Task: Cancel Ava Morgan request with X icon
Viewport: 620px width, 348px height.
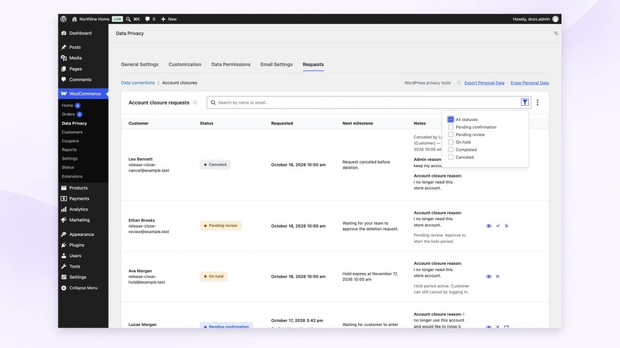Action: (x=498, y=276)
